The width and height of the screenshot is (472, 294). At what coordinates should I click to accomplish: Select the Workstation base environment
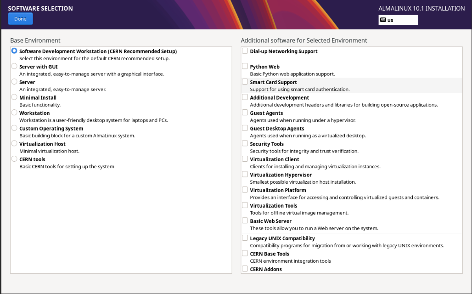coord(14,113)
